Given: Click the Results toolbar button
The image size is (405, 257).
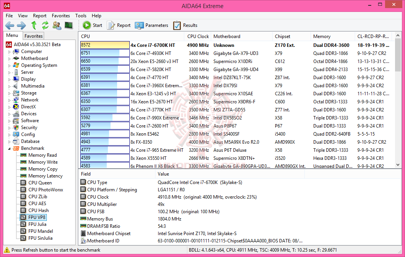Looking at the screenshot, I should pyautogui.click(x=185, y=25).
